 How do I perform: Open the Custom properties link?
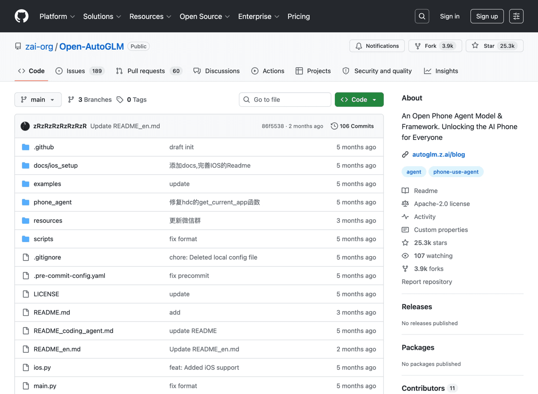pyautogui.click(x=441, y=229)
